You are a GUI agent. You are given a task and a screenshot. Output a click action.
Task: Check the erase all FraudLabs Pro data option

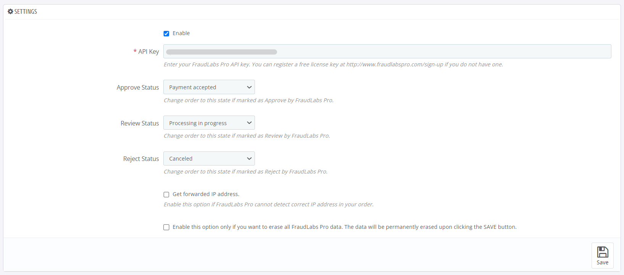(x=166, y=227)
